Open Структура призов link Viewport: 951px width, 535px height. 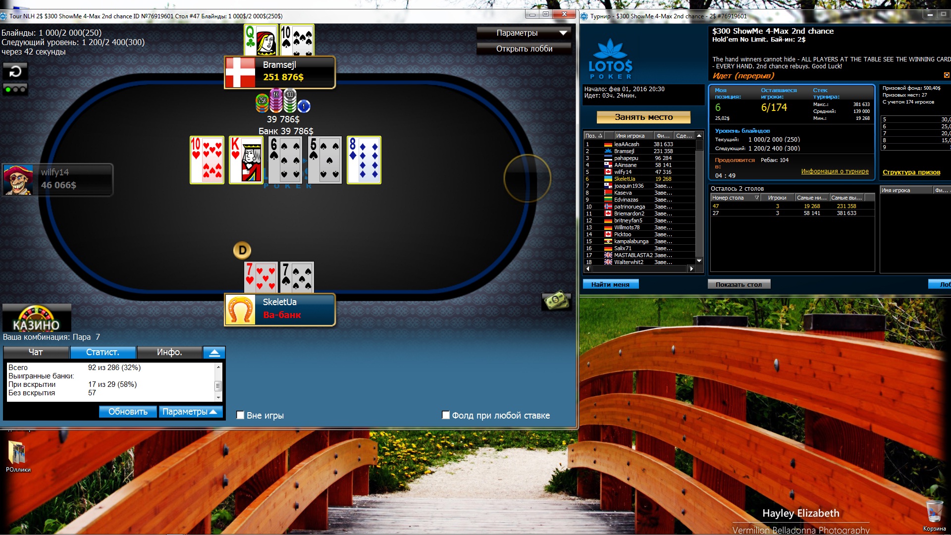[911, 172]
